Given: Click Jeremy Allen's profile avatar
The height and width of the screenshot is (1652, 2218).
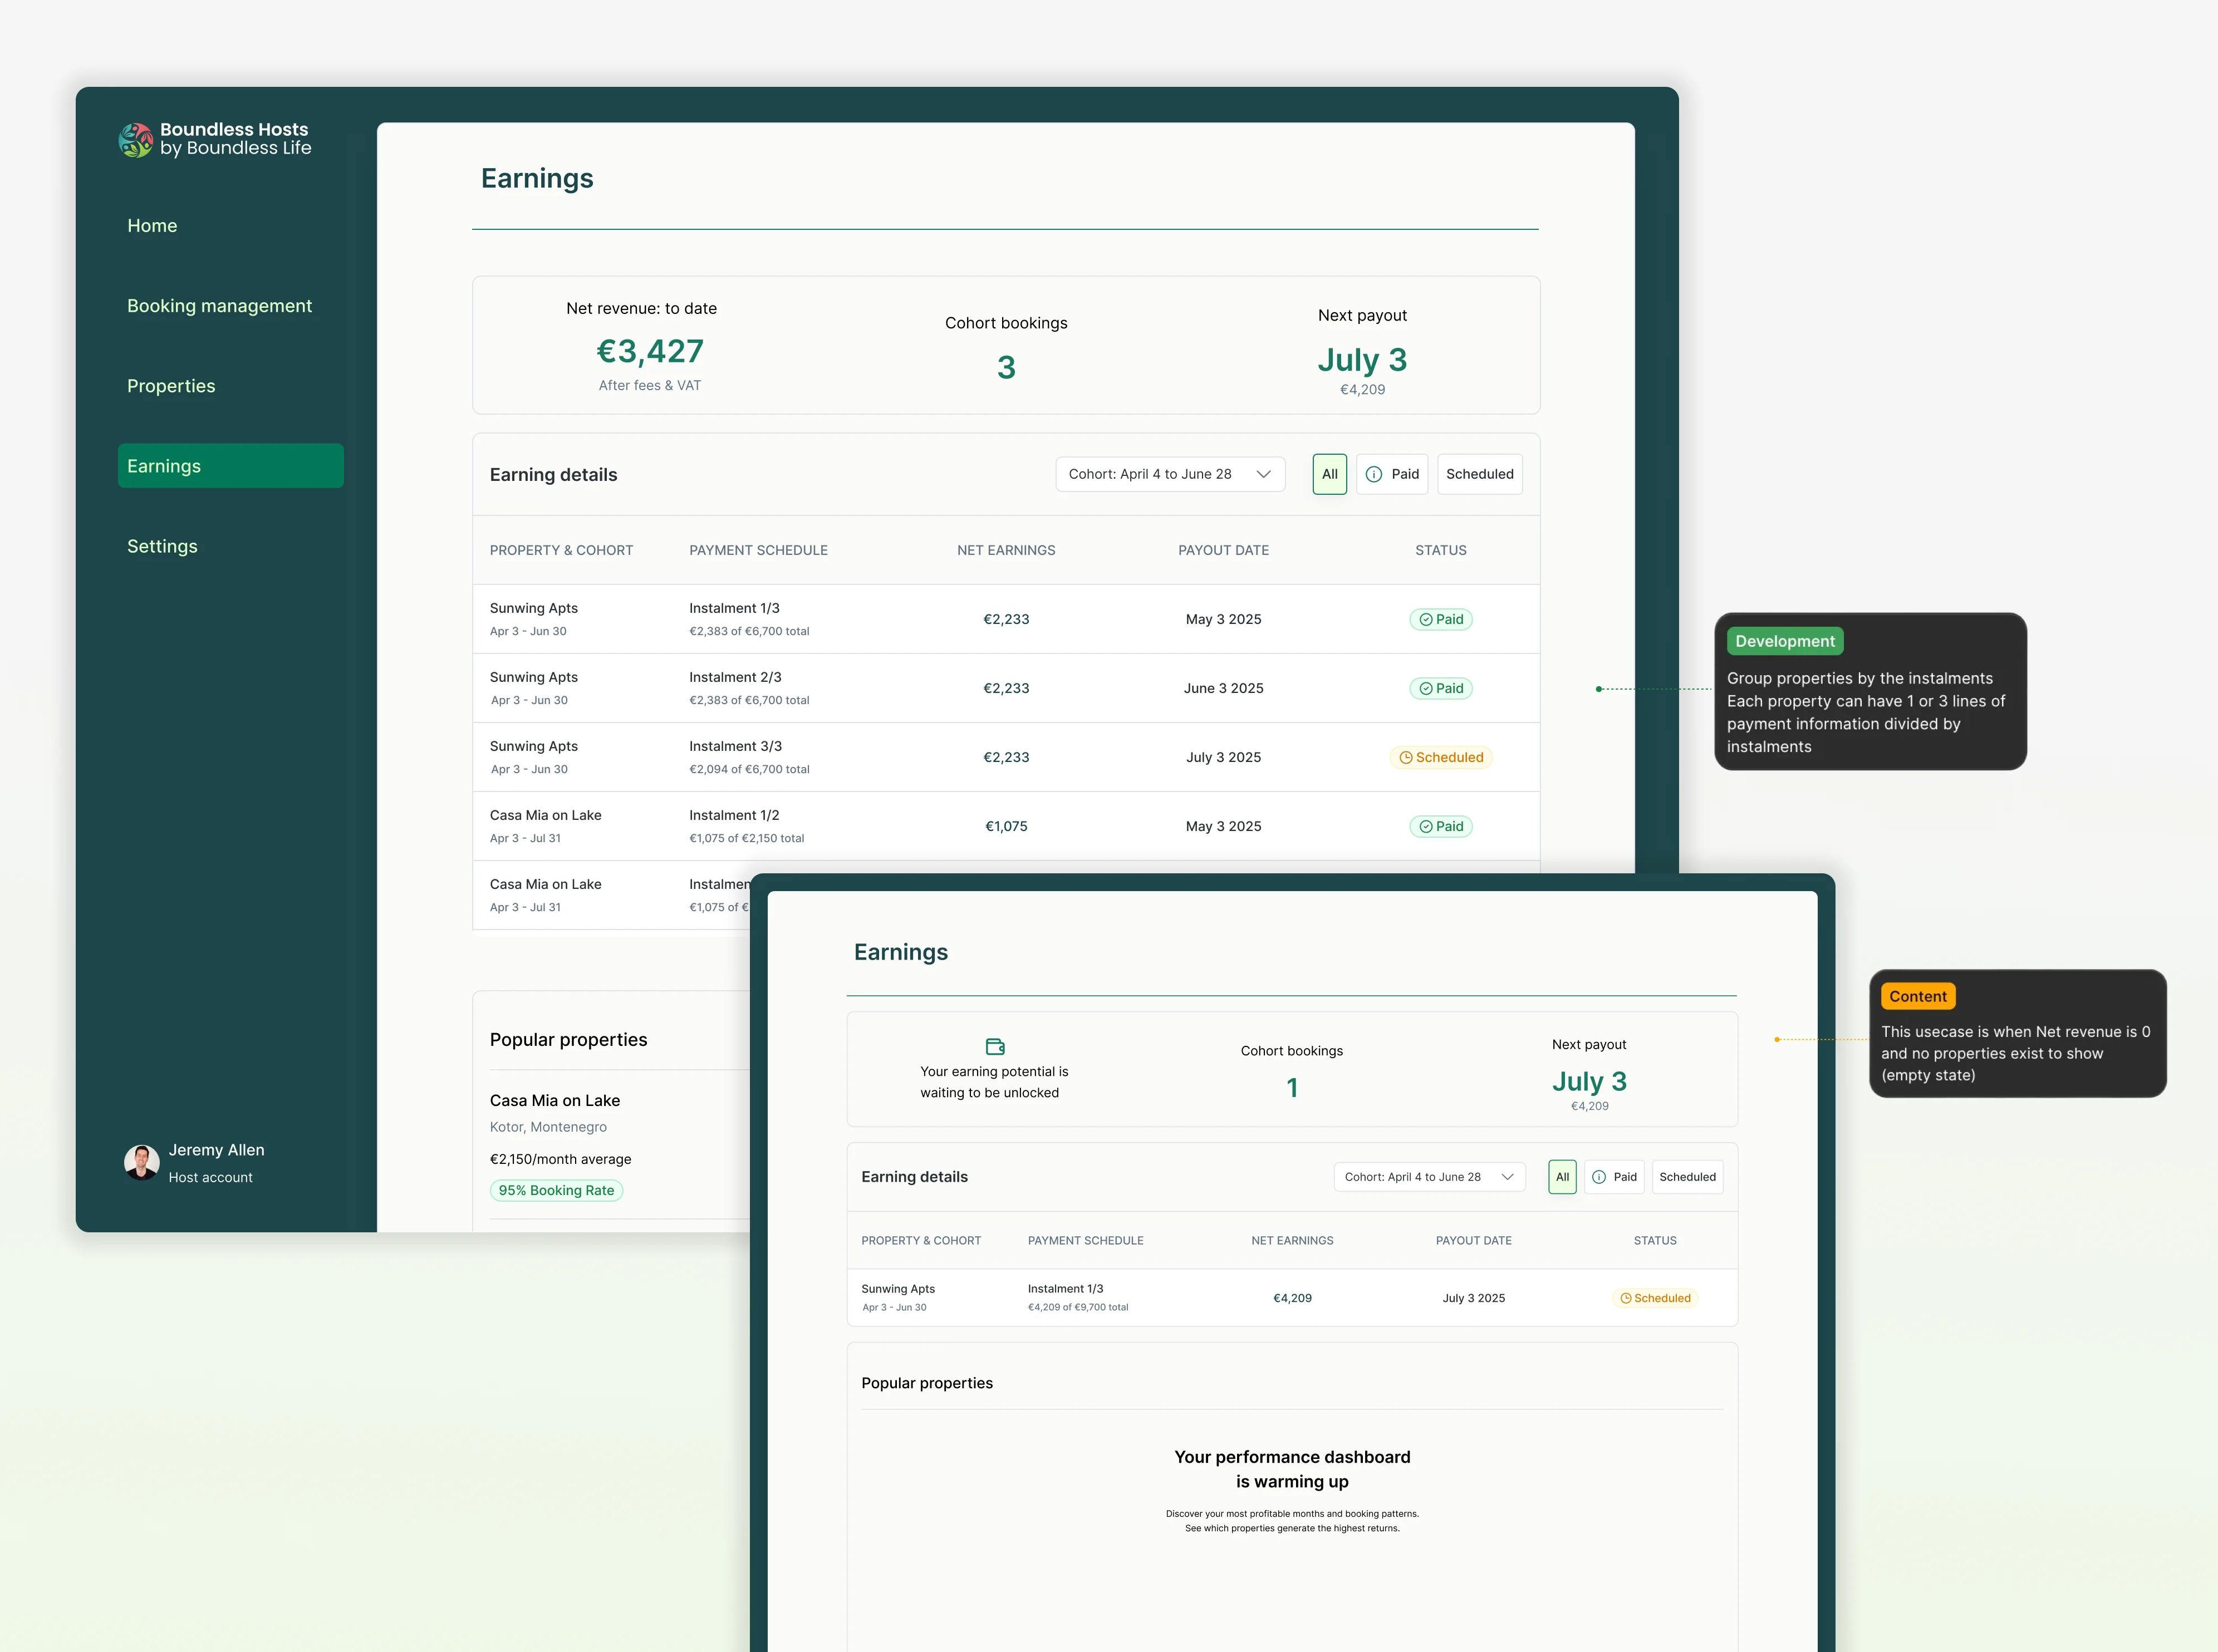Looking at the screenshot, I should tap(142, 1162).
